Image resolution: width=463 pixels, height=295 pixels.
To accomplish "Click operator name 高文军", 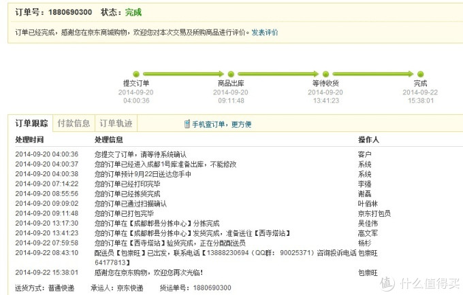I will 368,233.
